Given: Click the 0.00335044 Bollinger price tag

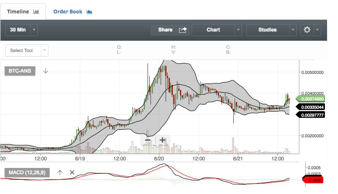Looking at the screenshot, I should (x=310, y=107).
